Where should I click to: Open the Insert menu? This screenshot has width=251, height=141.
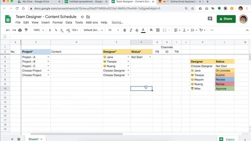coord(45,22)
